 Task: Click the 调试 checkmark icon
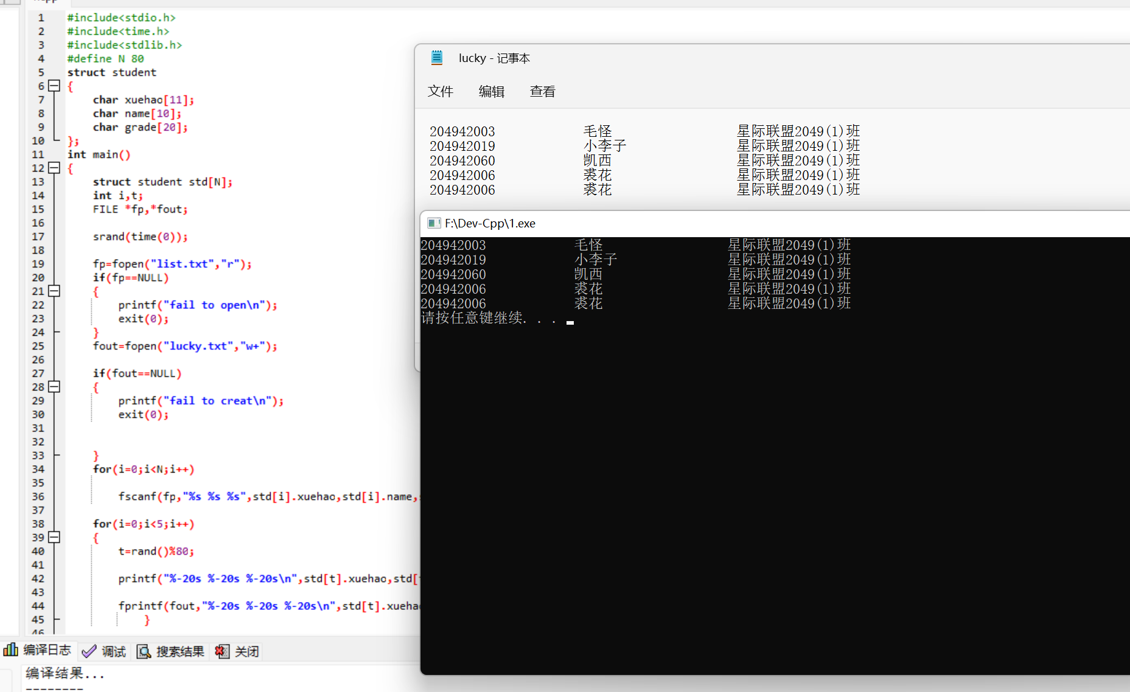tap(89, 651)
